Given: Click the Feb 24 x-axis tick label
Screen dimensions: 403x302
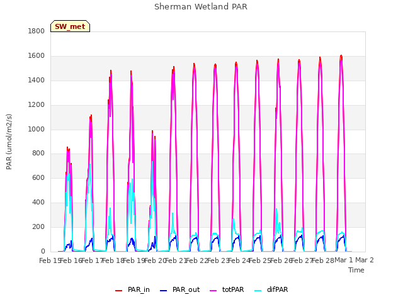Looking at the screenshot, I should [x=239, y=260].
